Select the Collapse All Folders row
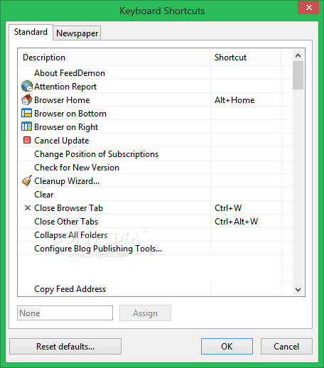The height and width of the screenshot is (368, 324). [x=156, y=235]
